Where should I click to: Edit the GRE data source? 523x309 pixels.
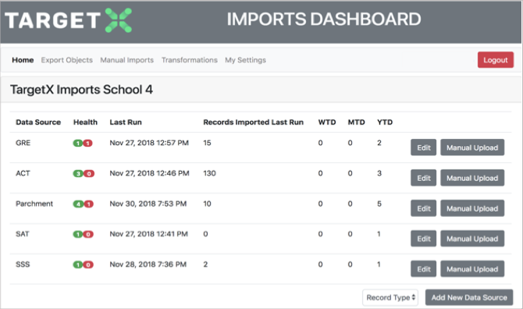423,147
